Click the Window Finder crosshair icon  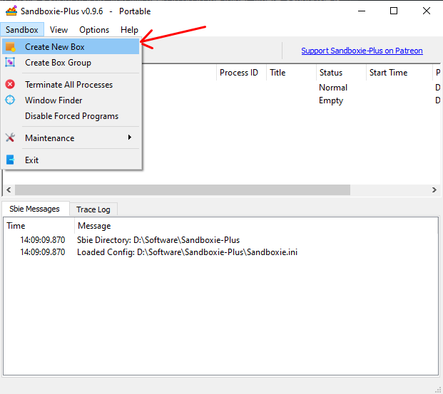[x=10, y=100]
